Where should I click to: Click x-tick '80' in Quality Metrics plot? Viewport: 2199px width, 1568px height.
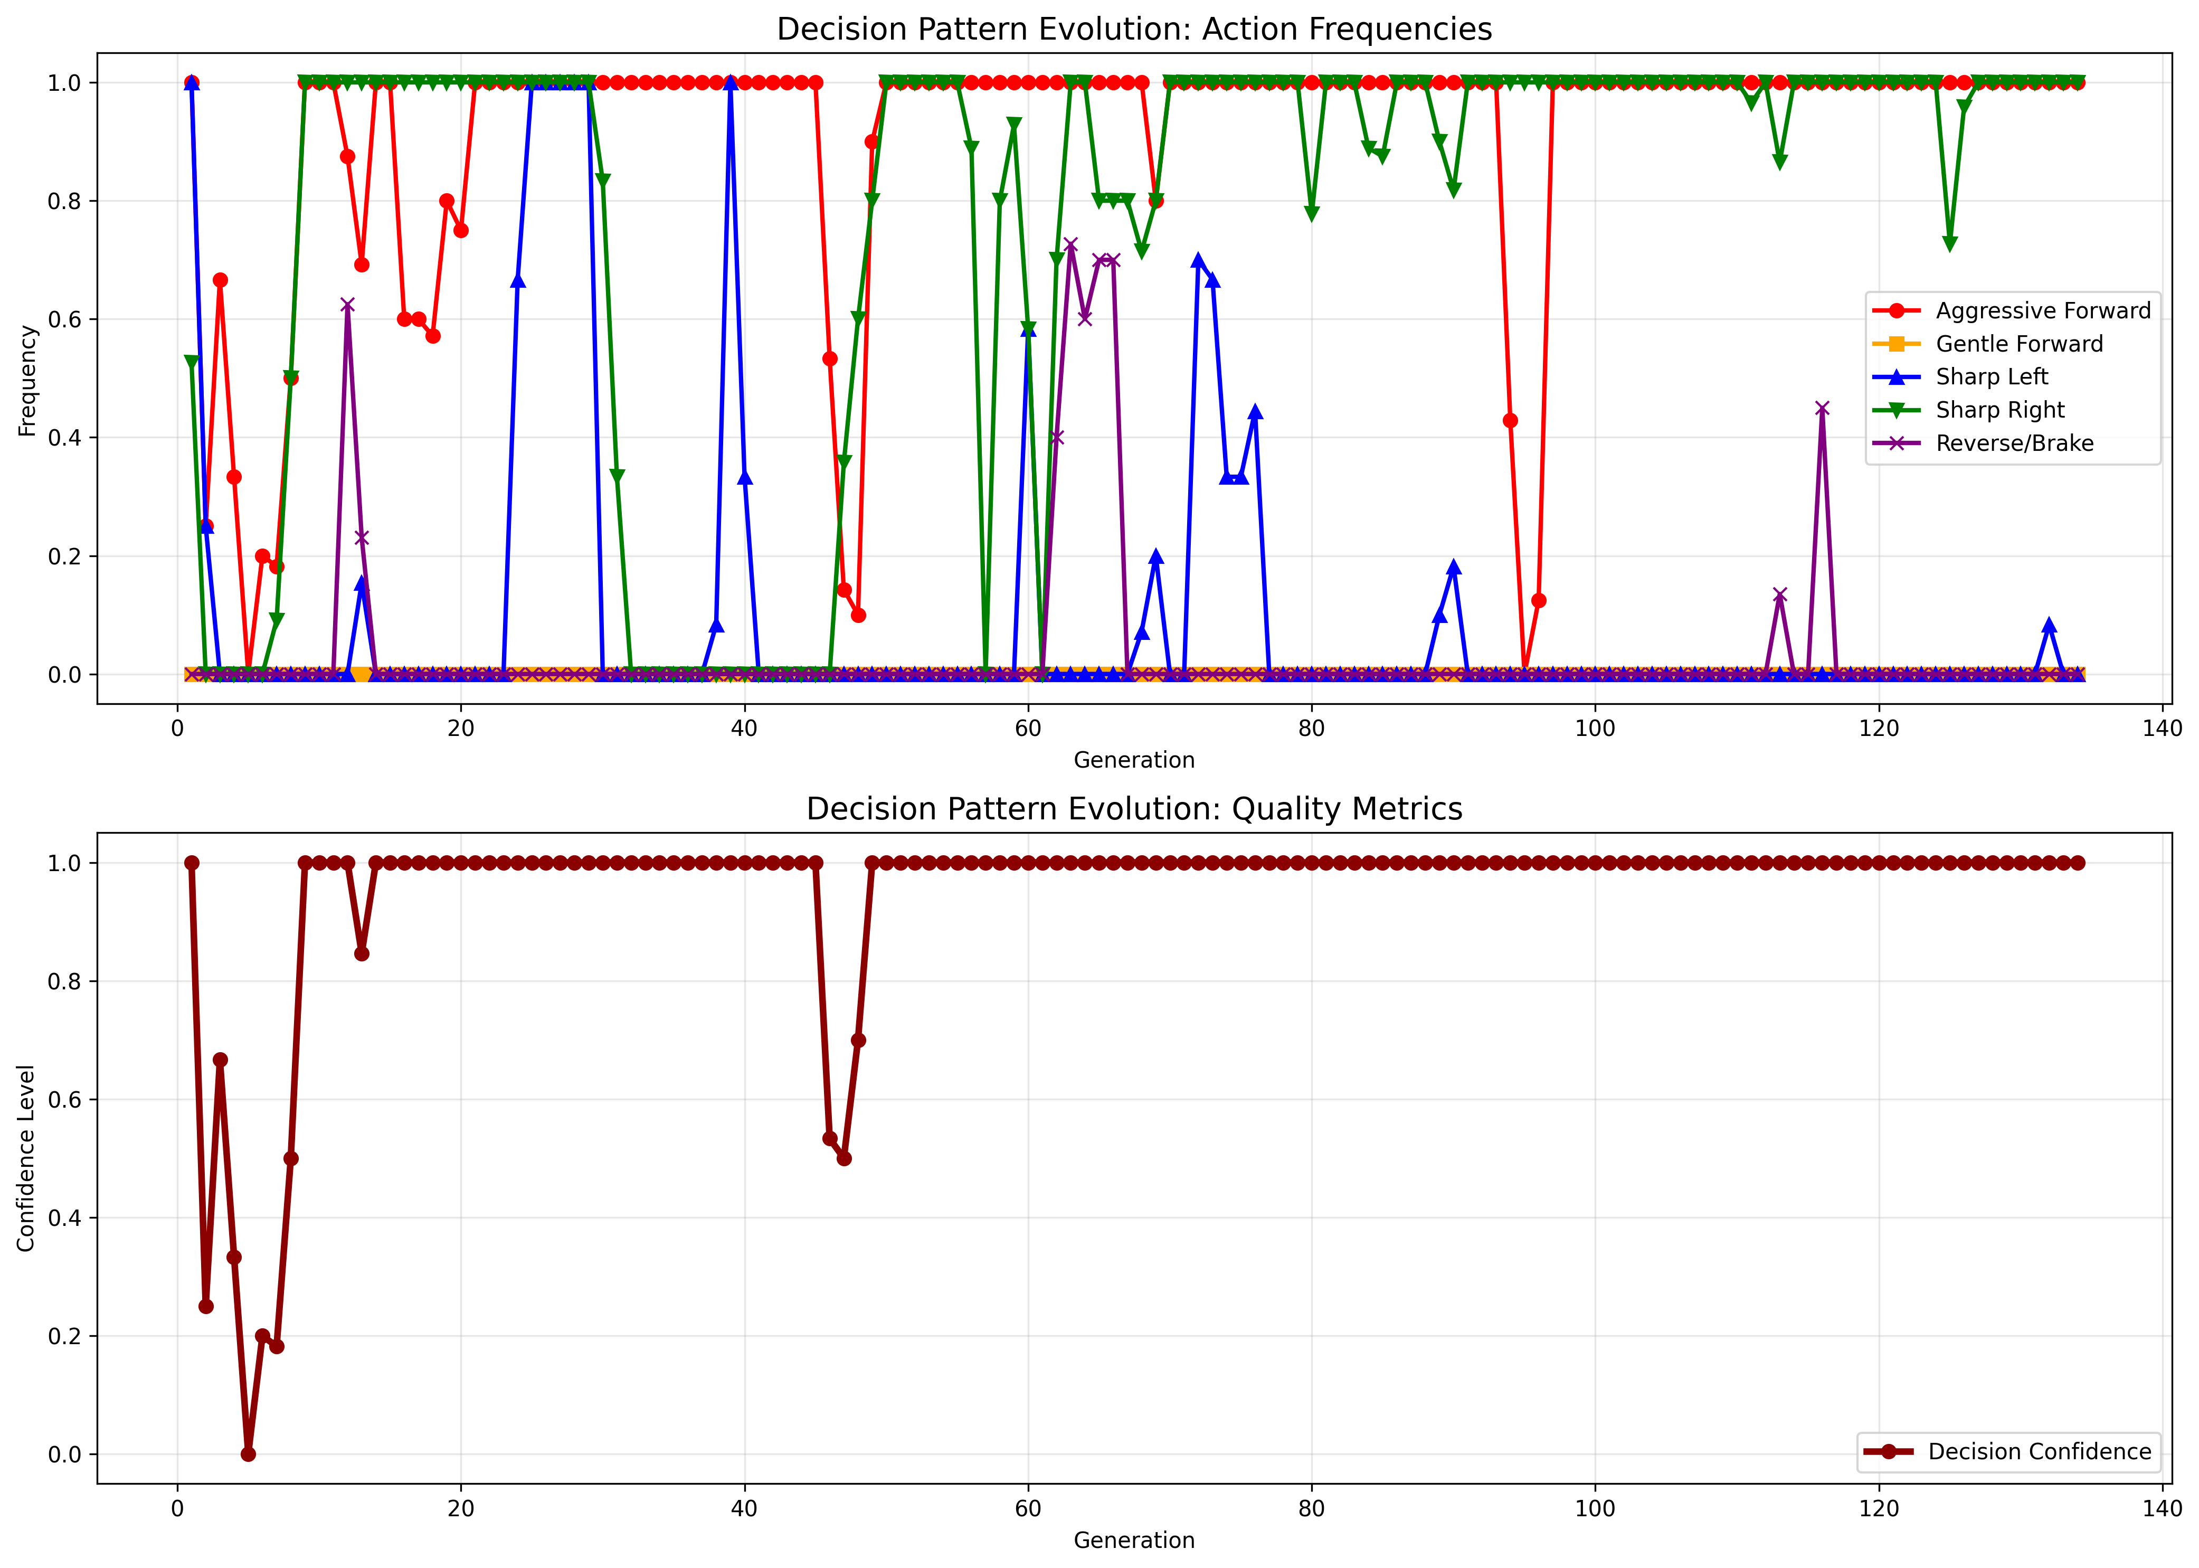(x=1311, y=1509)
